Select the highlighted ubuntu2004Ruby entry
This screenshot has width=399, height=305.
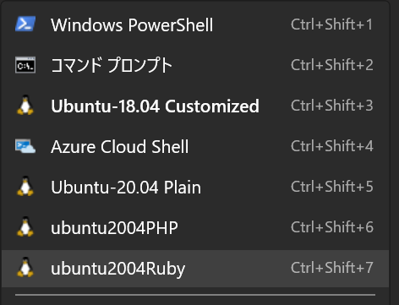pos(195,269)
